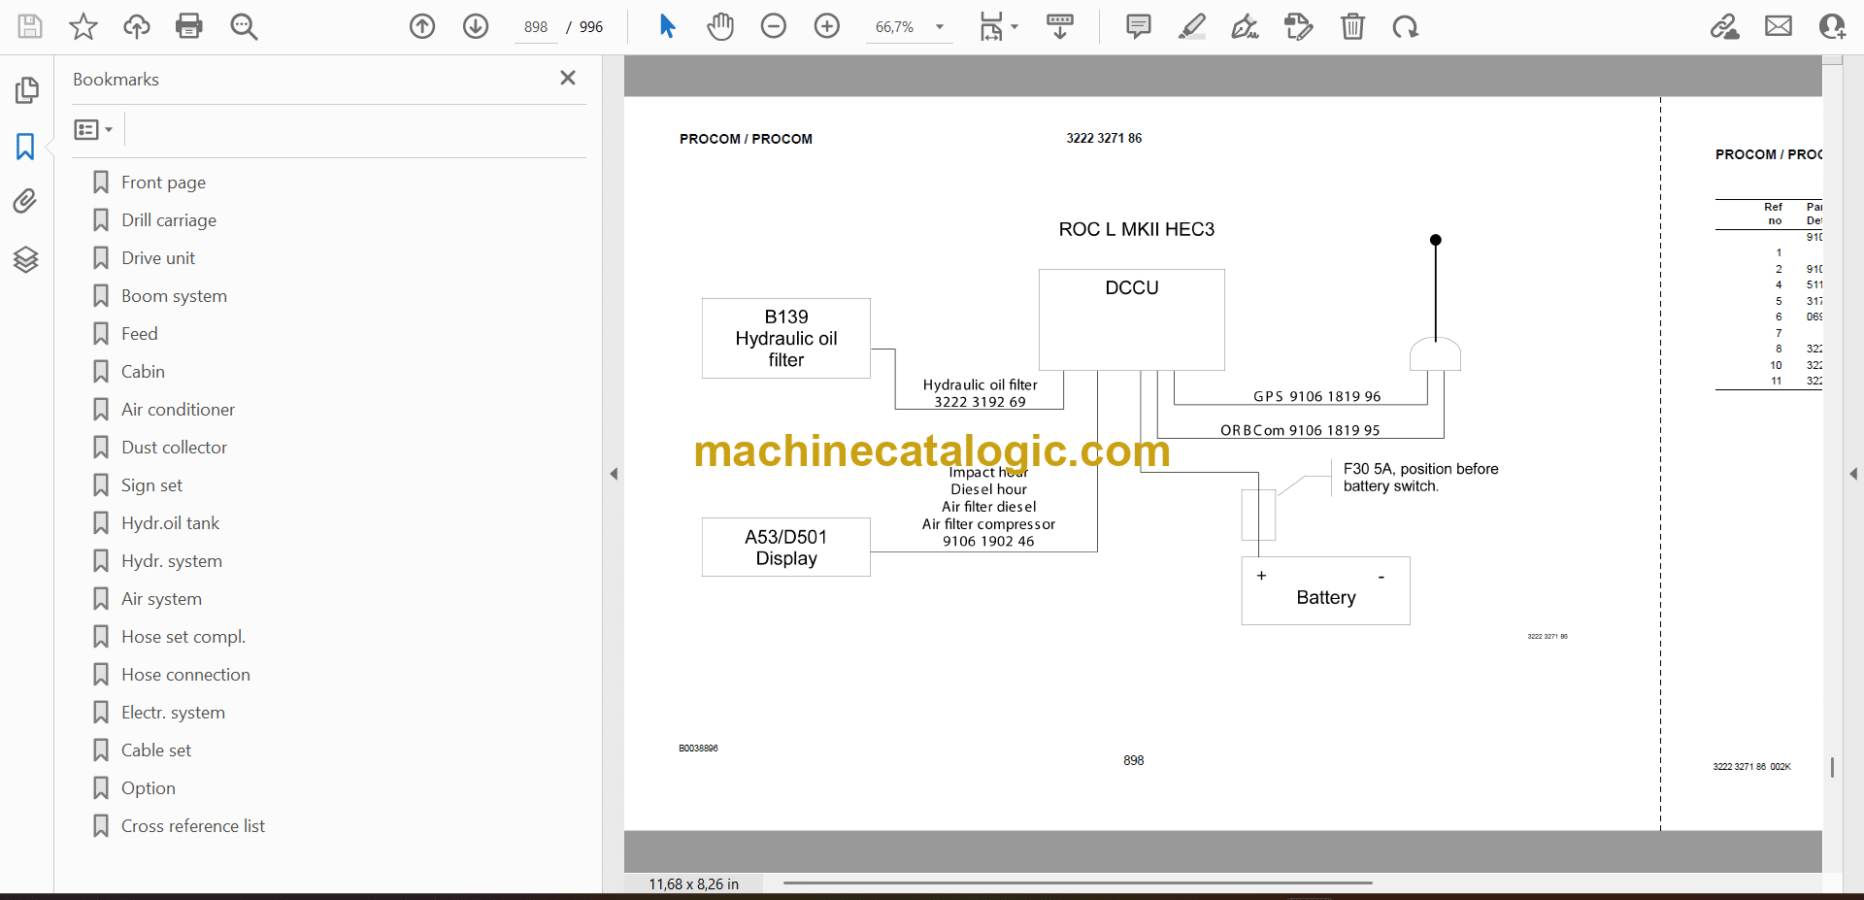Screen dimensions: 1864x900
Task: Click the DCCU label in the diagram
Action: pos(1132,287)
